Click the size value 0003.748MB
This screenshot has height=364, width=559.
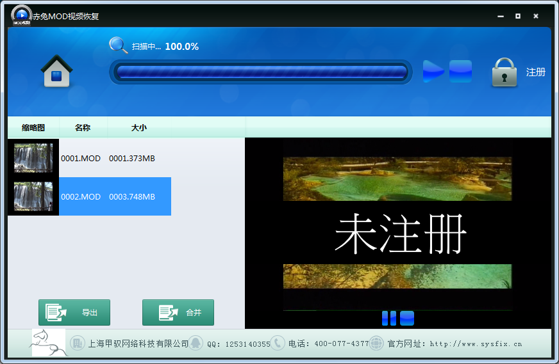coord(132,197)
